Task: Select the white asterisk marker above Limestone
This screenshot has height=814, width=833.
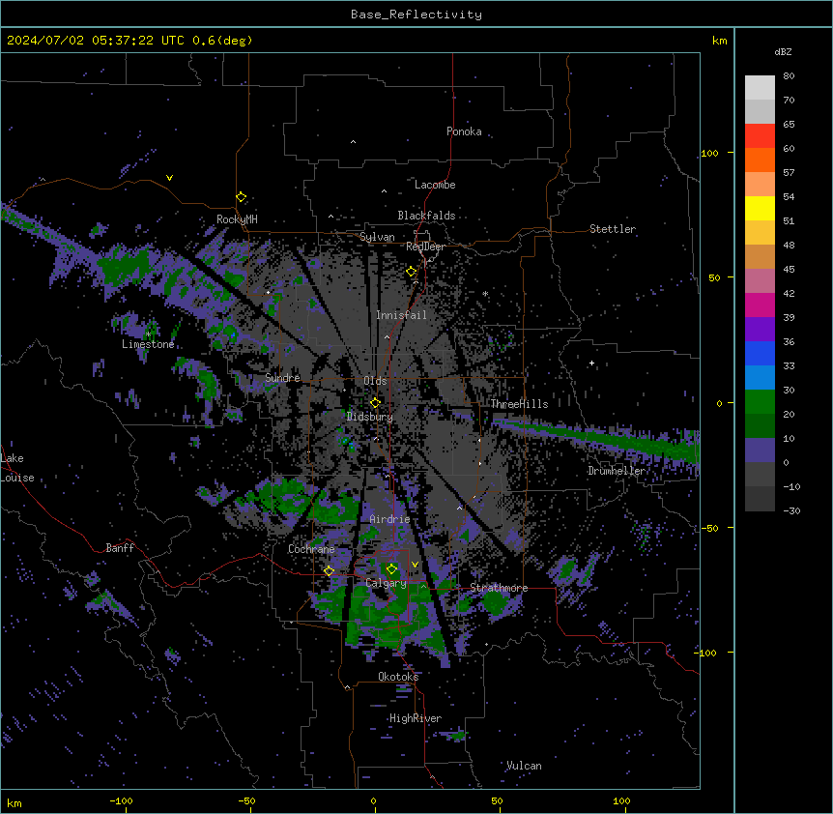Action: click(x=148, y=334)
